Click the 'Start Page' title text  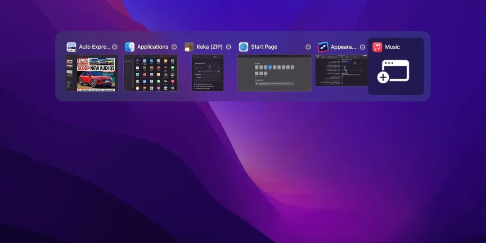264,47
